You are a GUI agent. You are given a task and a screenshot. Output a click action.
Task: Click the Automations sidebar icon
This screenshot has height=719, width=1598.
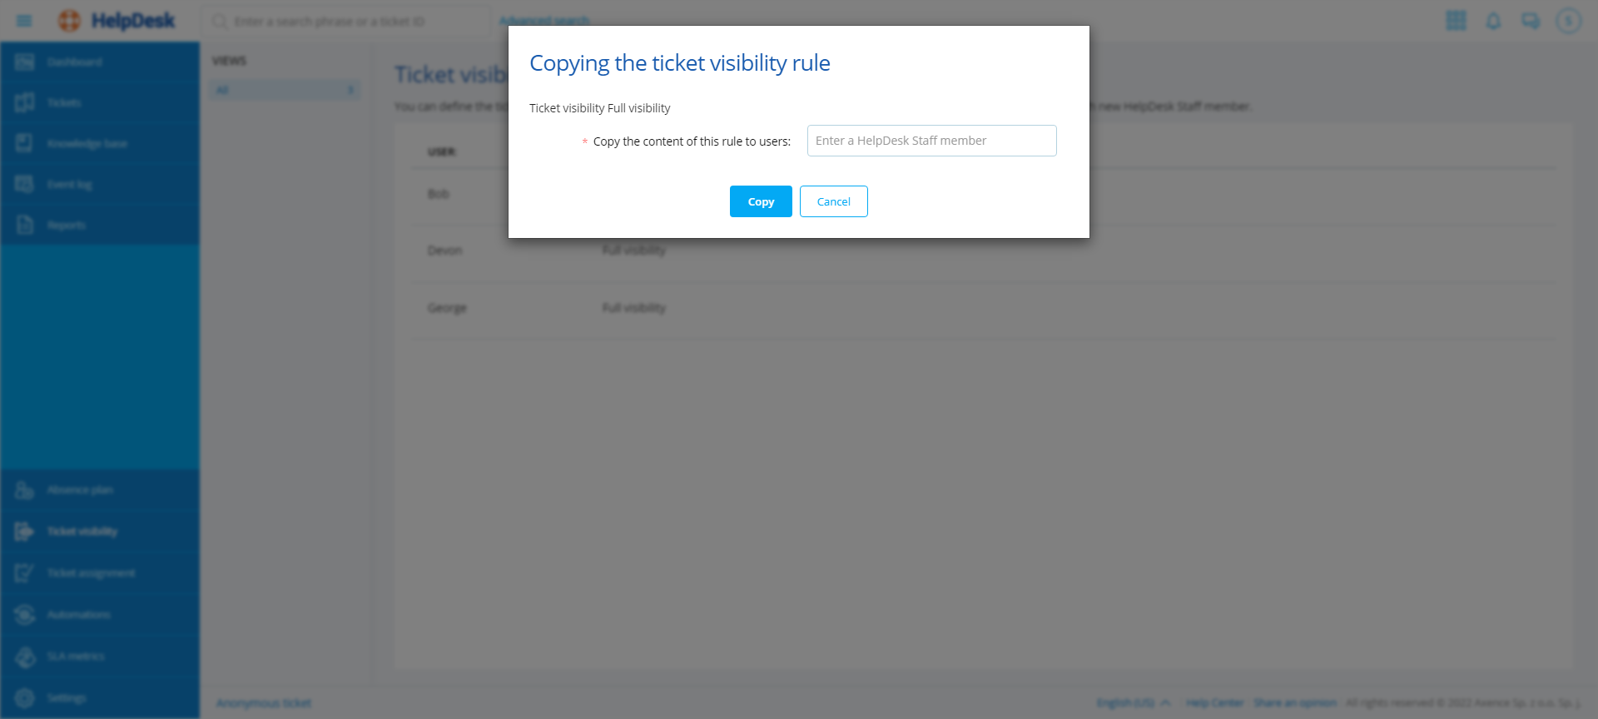point(24,614)
